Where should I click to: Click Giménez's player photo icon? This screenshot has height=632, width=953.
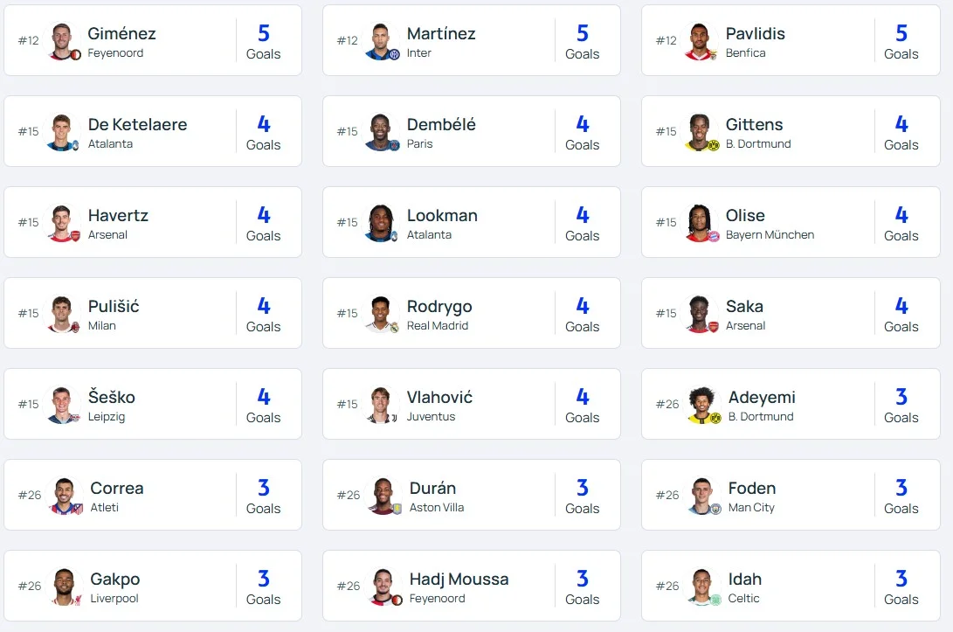pos(63,41)
